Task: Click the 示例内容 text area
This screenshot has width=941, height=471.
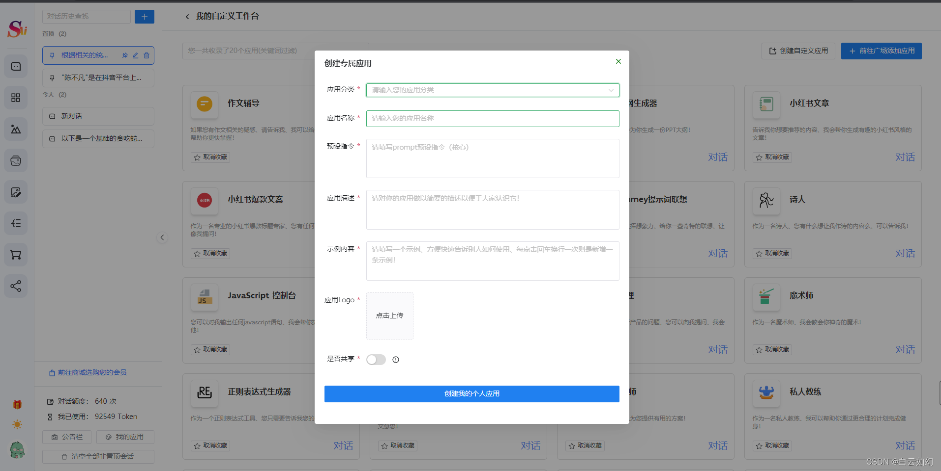Action: click(493, 261)
